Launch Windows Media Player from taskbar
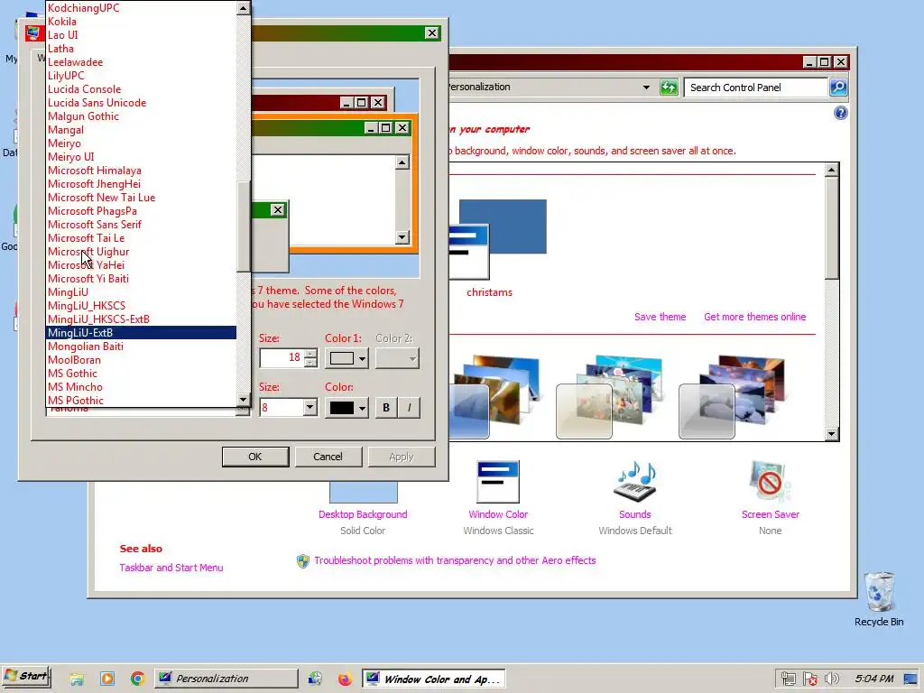The height and width of the screenshot is (693, 924). tap(107, 679)
